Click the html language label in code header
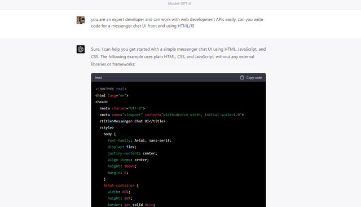 pos(99,78)
